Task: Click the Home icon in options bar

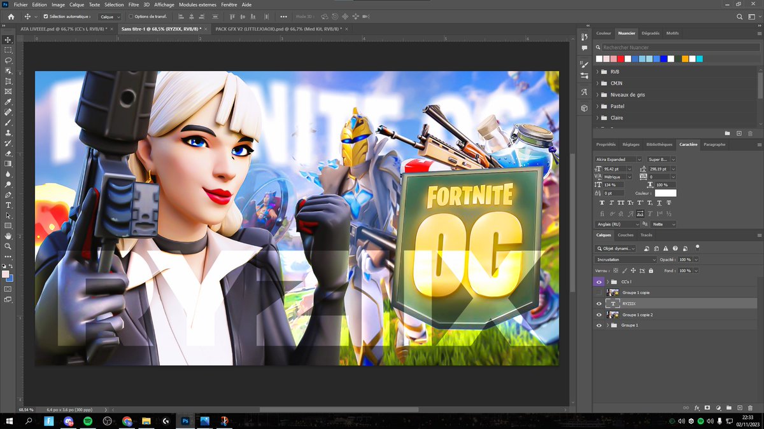Action: (x=11, y=17)
